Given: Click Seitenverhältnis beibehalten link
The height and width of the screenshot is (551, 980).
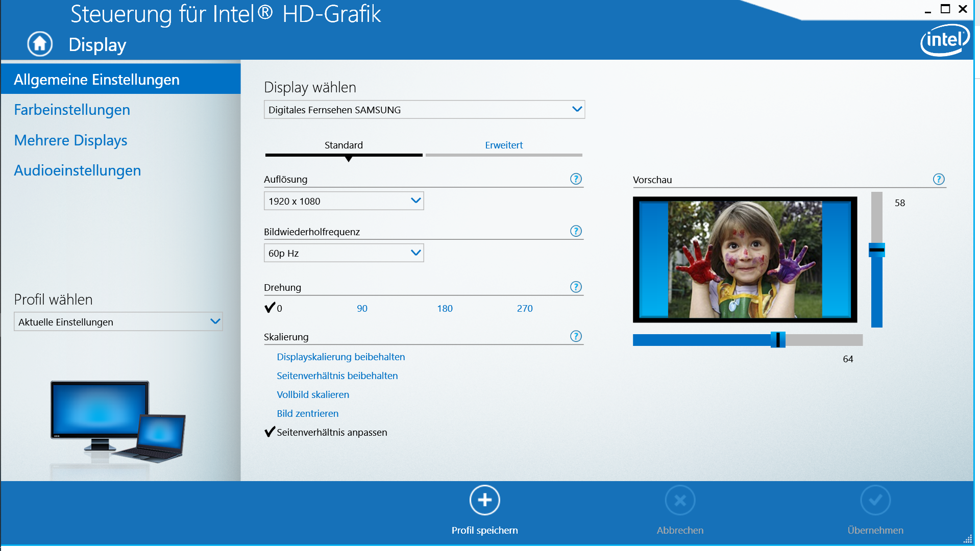Looking at the screenshot, I should [x=337, y=375].
